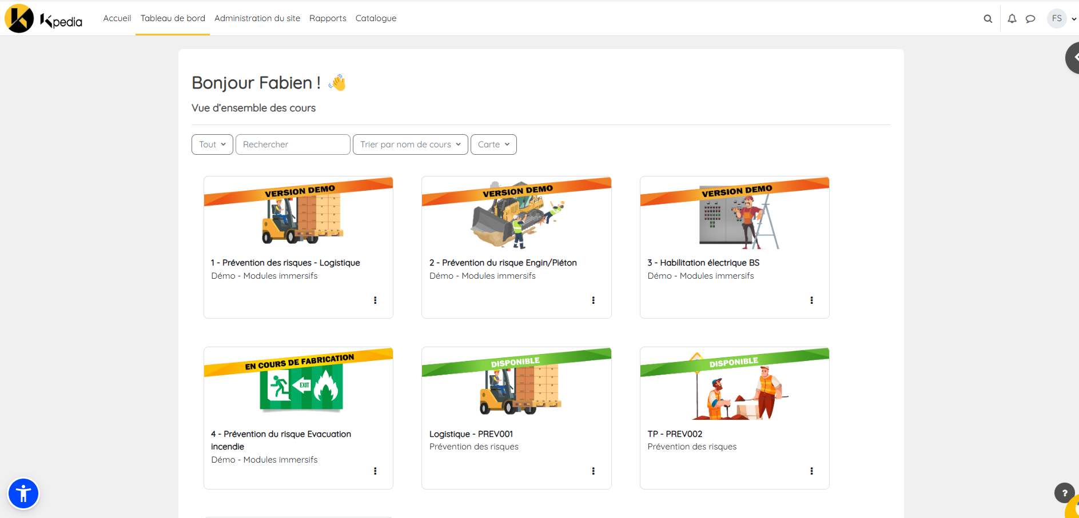Go to Administration du site
1079x518 pixels.
[x=257, y=18]
